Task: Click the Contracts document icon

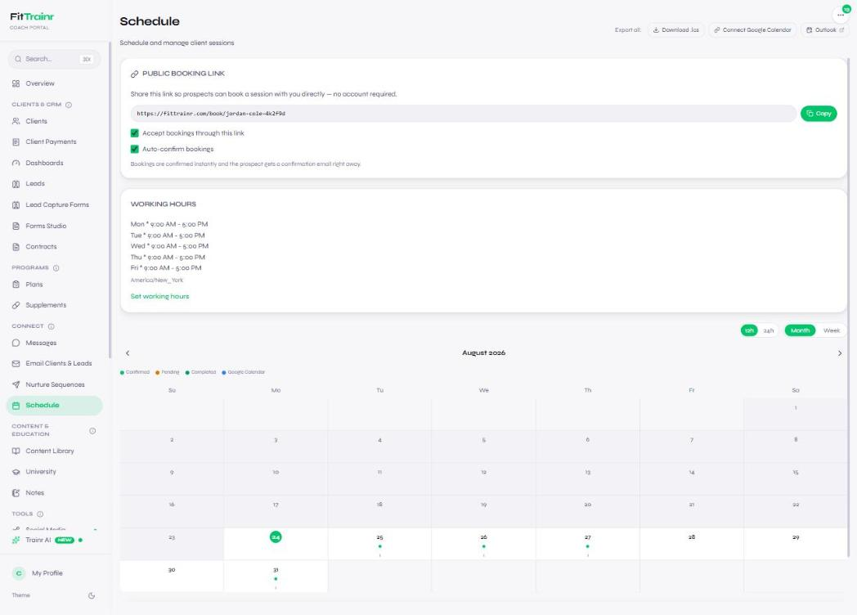Action: pos(16,246)
